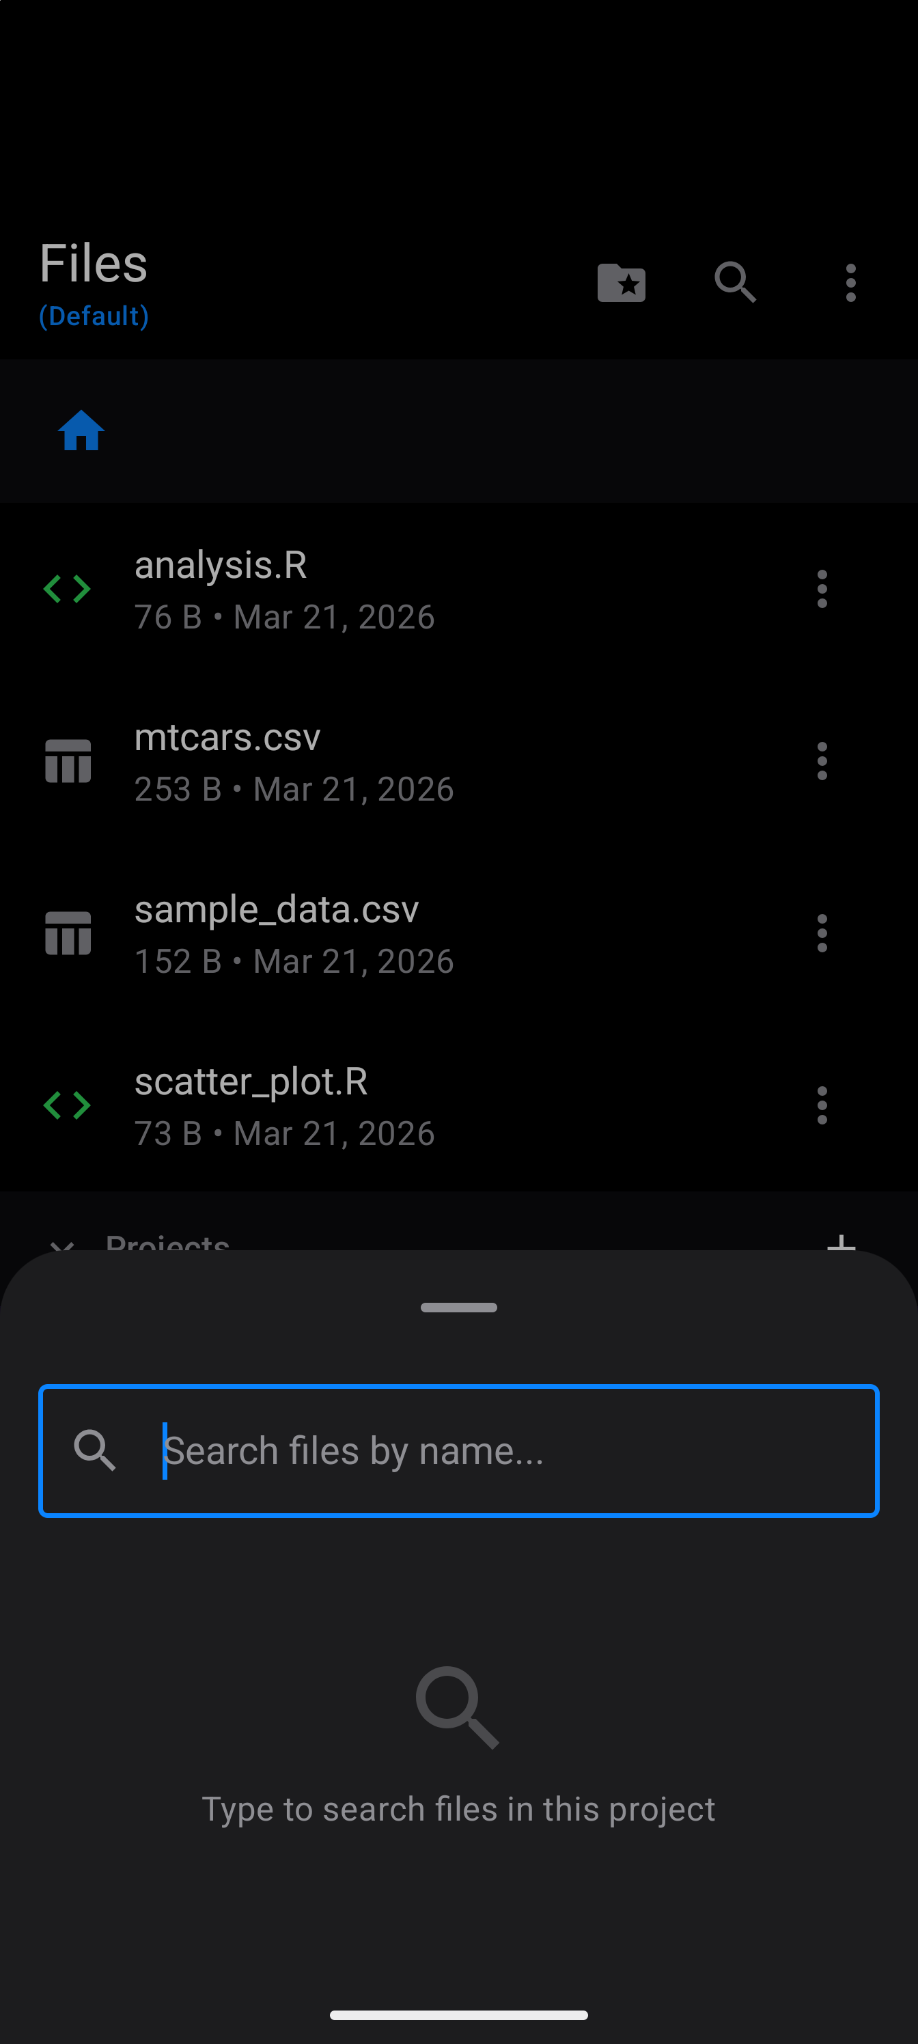Tap the table icon beside sample_data.csv
The width and height of the screenshot is (918, 2044).
click(68, 933)
